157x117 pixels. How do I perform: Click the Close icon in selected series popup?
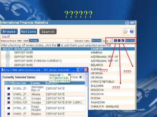[x=81, y=77]
